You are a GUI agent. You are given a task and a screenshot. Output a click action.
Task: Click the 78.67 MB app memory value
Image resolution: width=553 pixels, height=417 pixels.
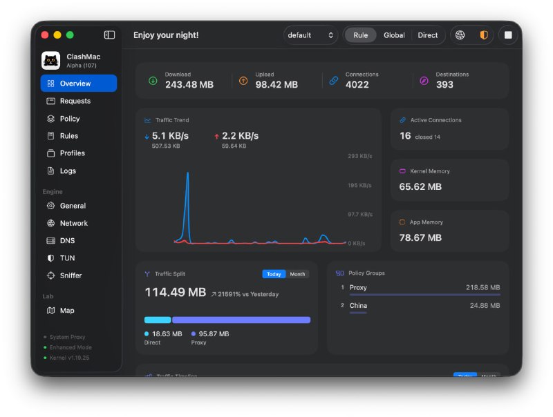click(420, 237)
